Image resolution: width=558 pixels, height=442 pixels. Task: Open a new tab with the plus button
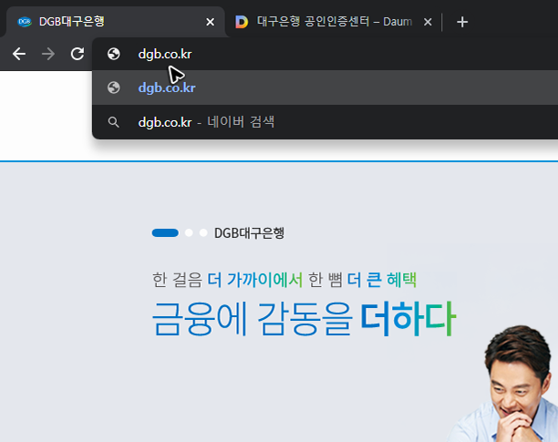pos(462,22)
